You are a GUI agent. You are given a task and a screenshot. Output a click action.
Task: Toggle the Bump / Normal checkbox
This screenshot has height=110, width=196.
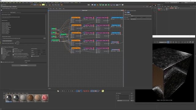[2, 52]
